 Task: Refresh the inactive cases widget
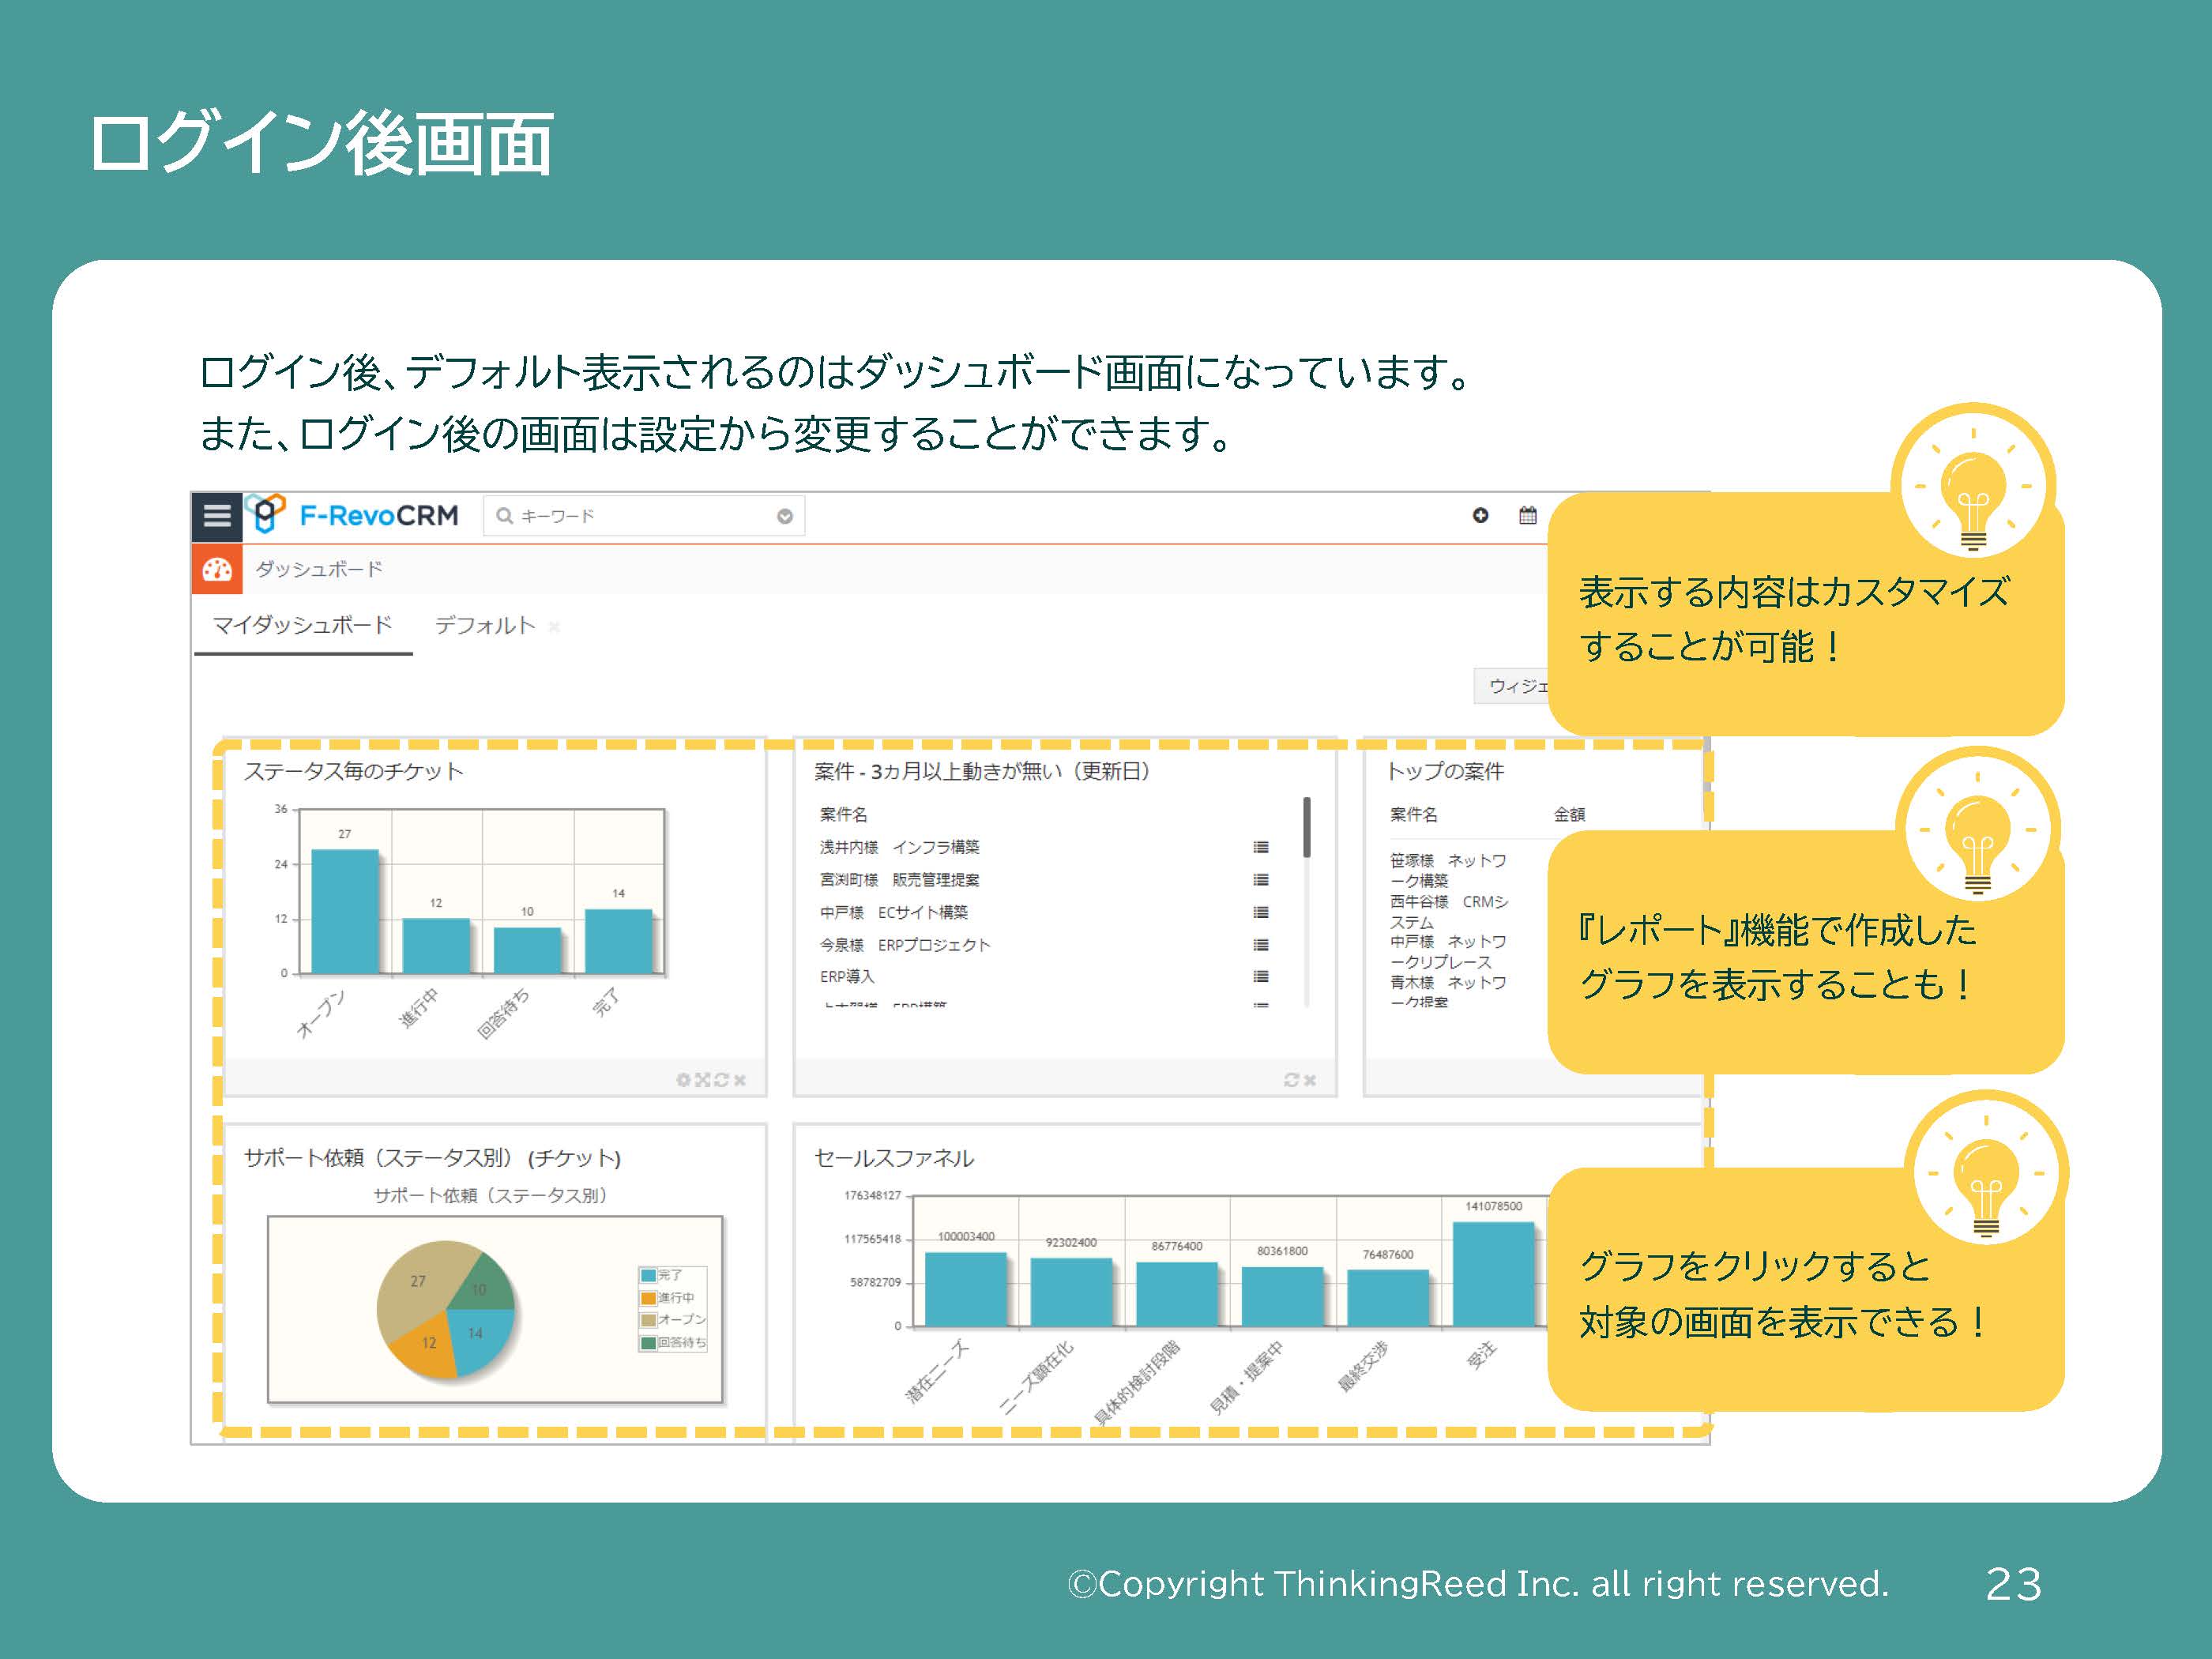click(x=1292, y=1079)
